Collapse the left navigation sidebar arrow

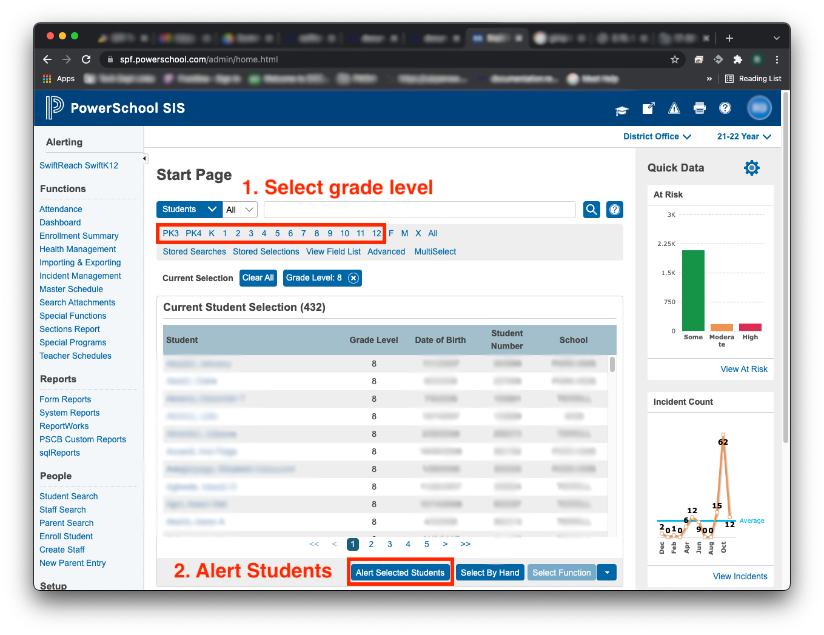coord(144,159)
